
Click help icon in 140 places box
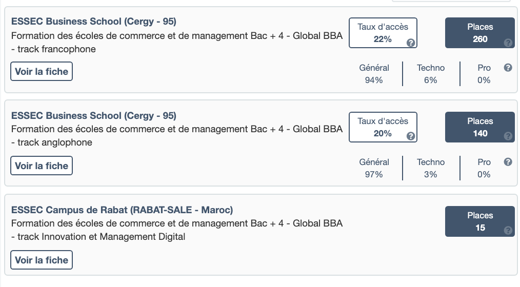click(x=508, y=136)
